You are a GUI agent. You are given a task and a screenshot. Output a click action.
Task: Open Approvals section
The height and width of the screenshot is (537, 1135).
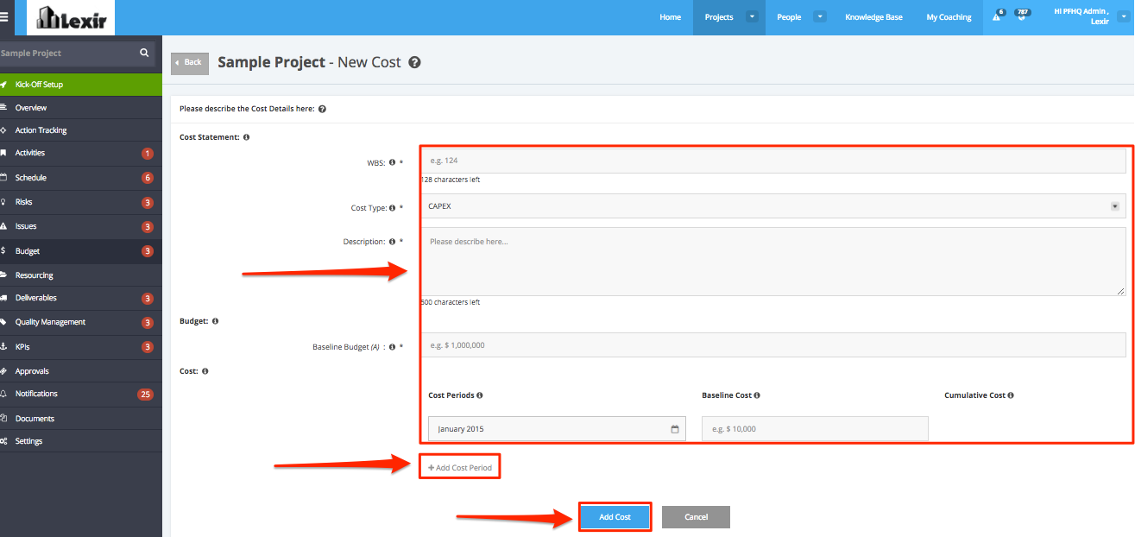click(81, 371)
